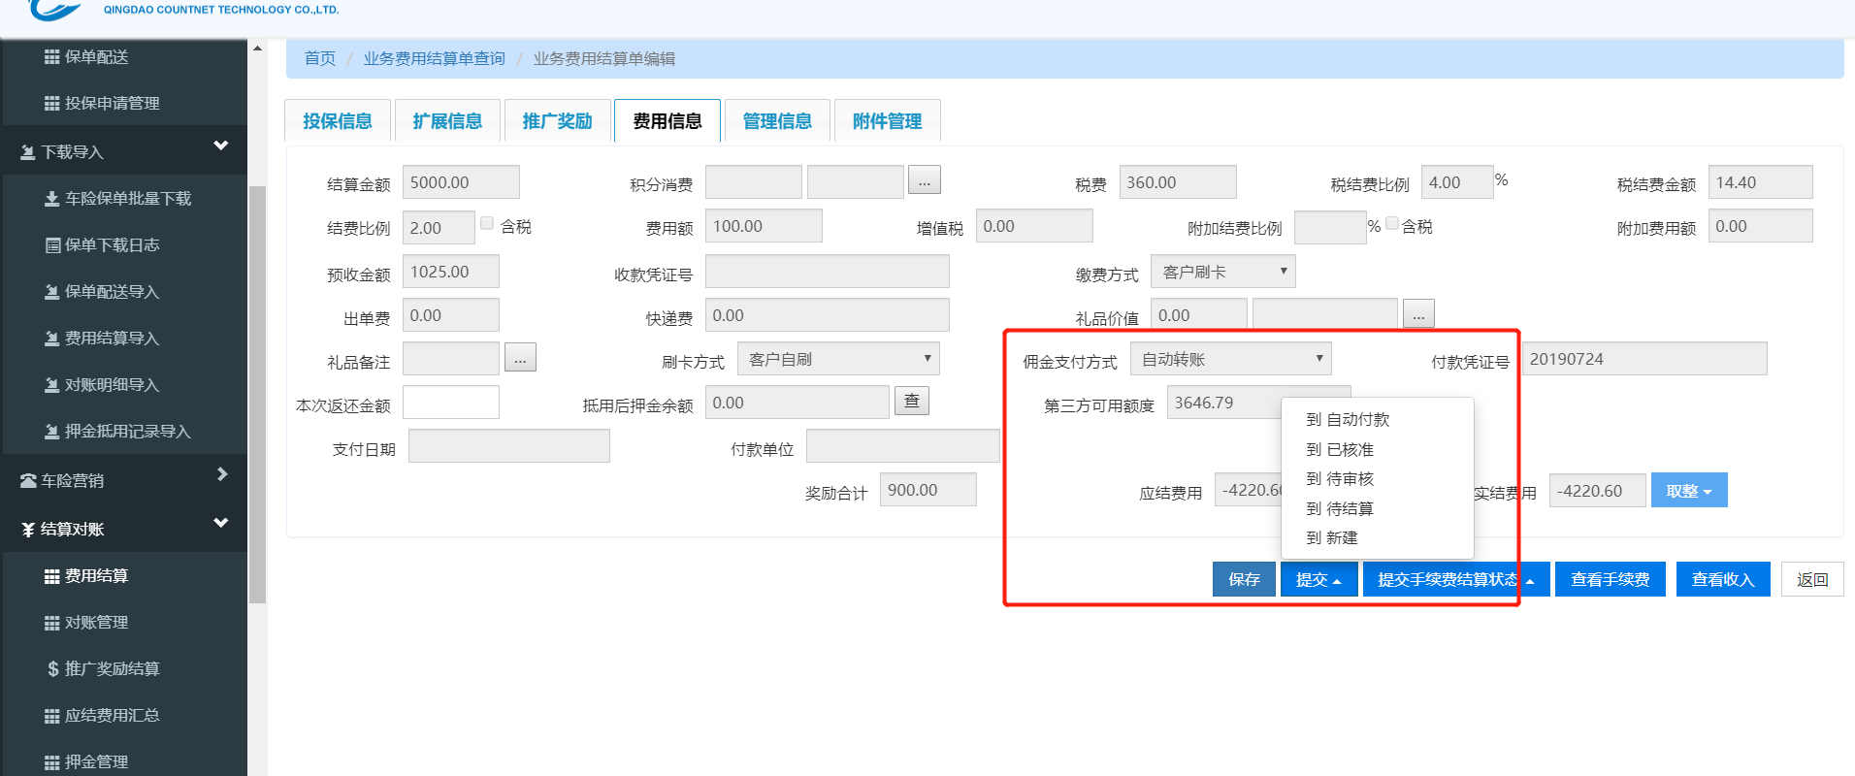This screenshot has width=1855, height=776.
Task: Click the grid icon beside 应结费用汇总
Action: click(x=52, y=716)
